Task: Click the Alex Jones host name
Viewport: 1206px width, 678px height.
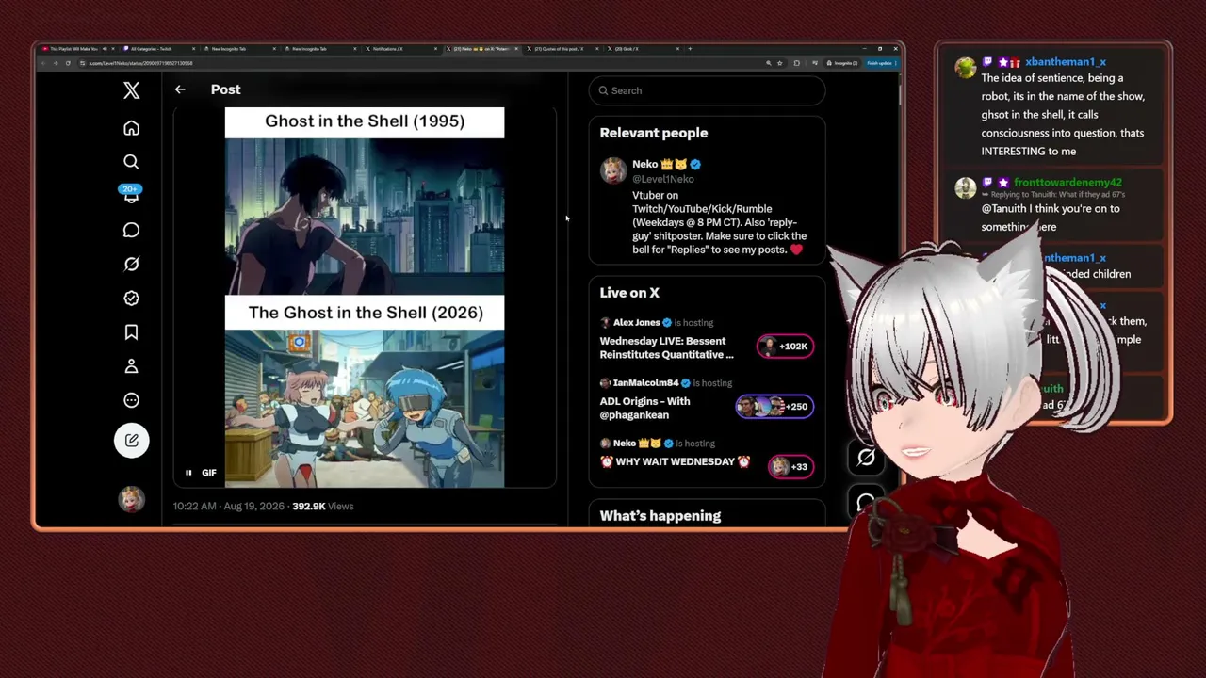Action: tap(637, 322)
